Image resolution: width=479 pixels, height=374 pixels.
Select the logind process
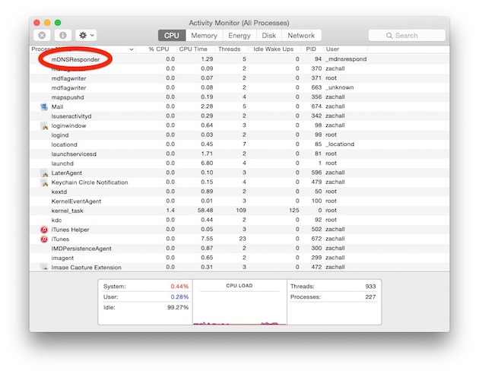pos(60,135)
